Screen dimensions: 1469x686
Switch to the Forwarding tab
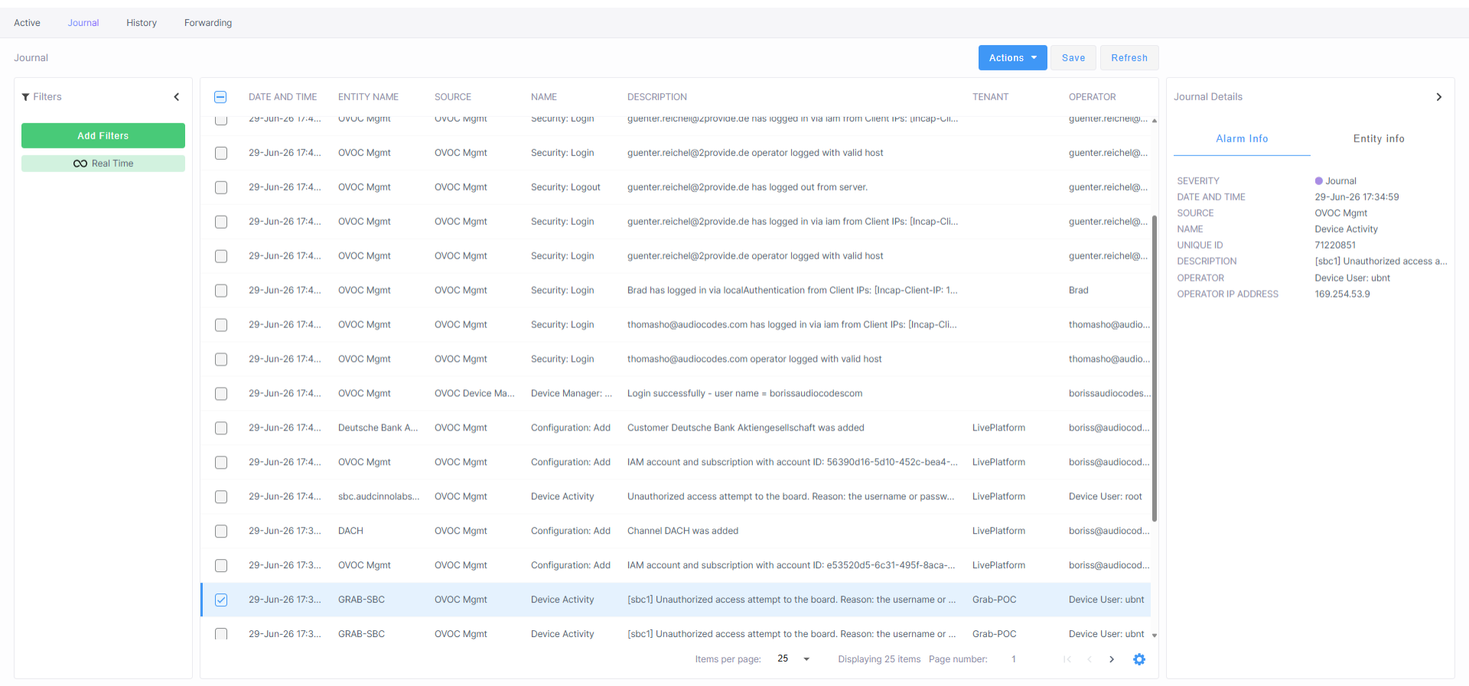pyautogui.click(x=208, y=23)
